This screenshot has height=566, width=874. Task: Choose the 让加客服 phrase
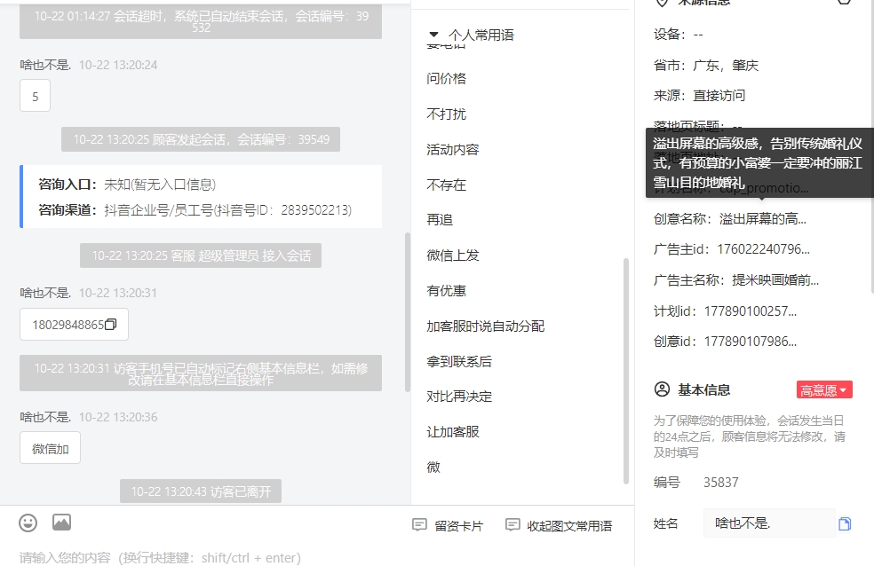pos(453,432)
